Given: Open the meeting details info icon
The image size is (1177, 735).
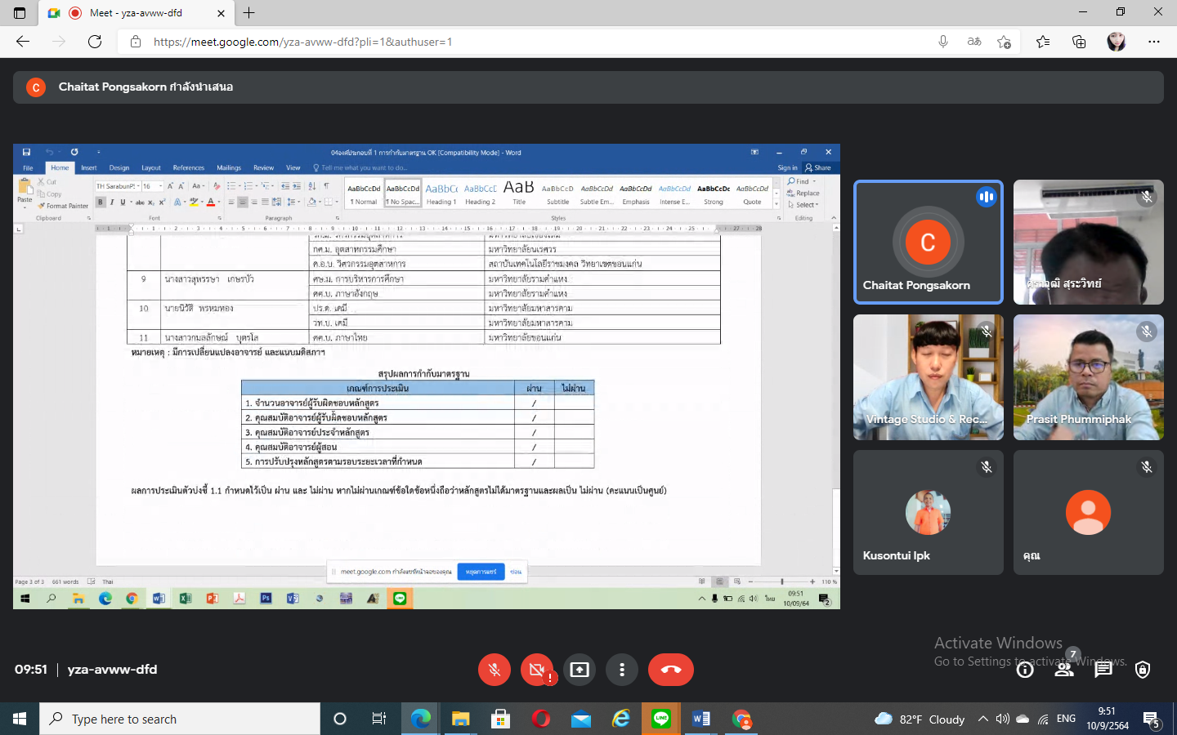Looking at the screenshot, I should pyautogui.click(x=1025, y=670).
